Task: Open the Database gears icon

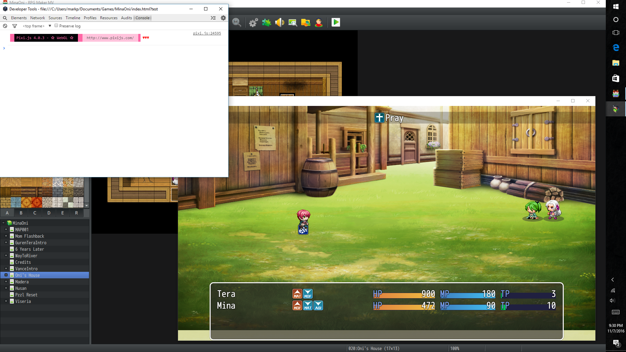Action: pyautogui.click(x=253, y=22)
